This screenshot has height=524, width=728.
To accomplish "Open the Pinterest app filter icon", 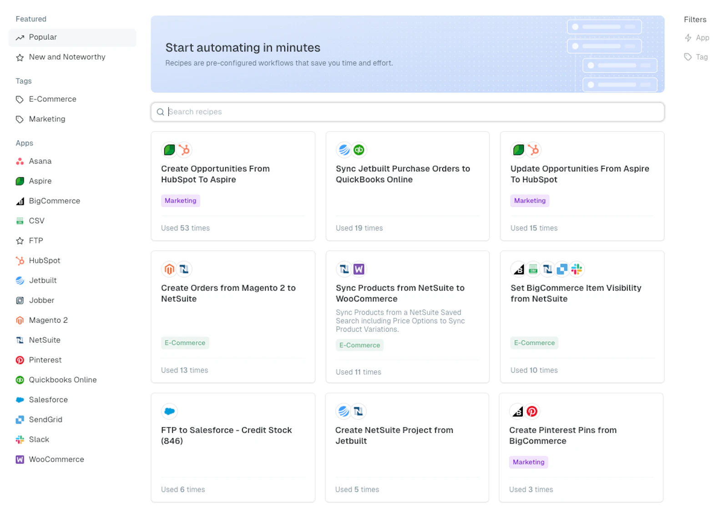I will coord(20,360).
